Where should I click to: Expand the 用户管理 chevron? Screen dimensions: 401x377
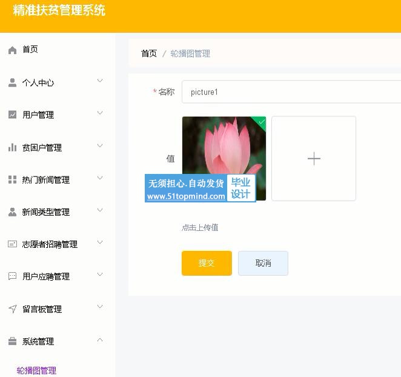click(100, 113)
